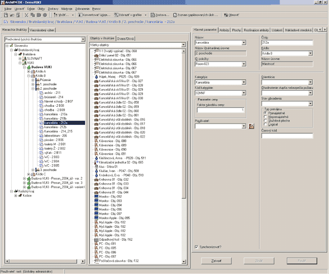
Task: Open the Nástroje menu
Action: click(x=68, y=9)
